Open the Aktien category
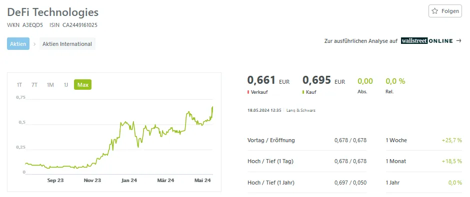Image resolution: width=470 pixels, height=197 pixels. point(18,44)
